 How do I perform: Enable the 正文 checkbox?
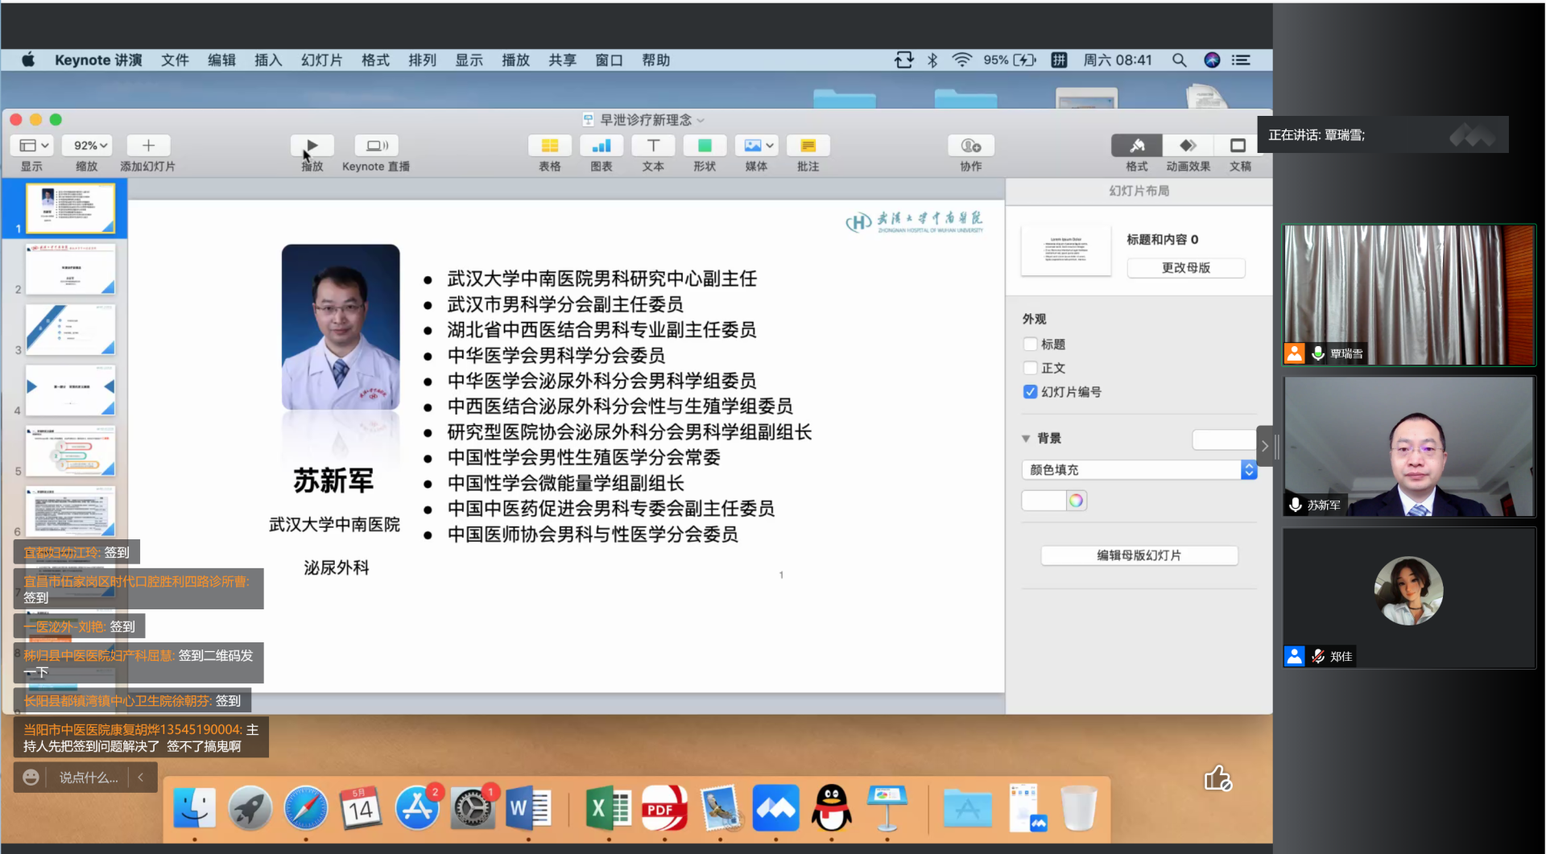(x=1030, y=368)
